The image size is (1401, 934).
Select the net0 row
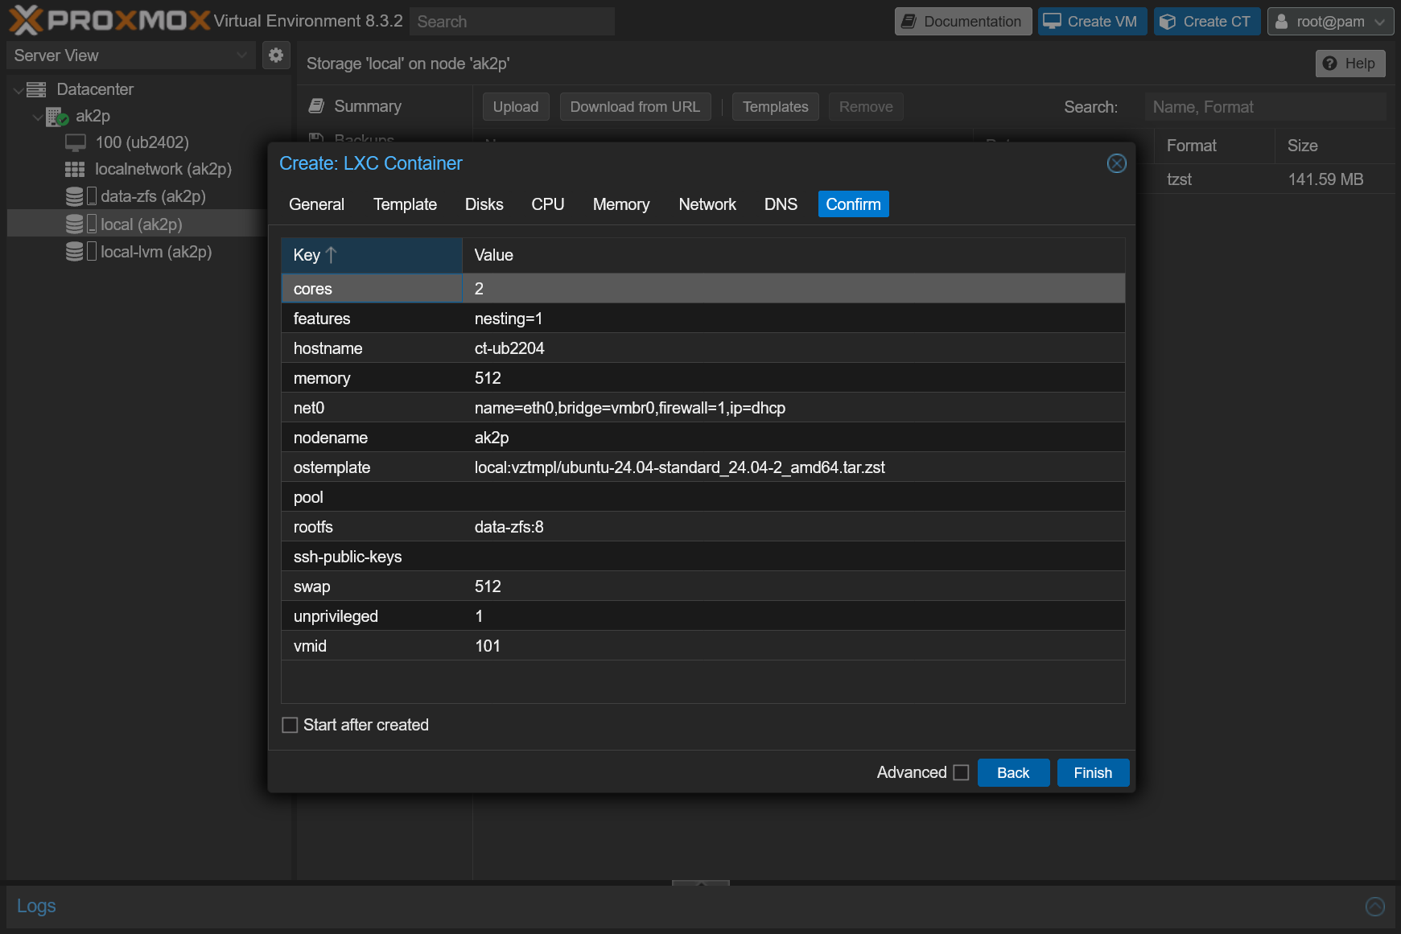point(703,407)
